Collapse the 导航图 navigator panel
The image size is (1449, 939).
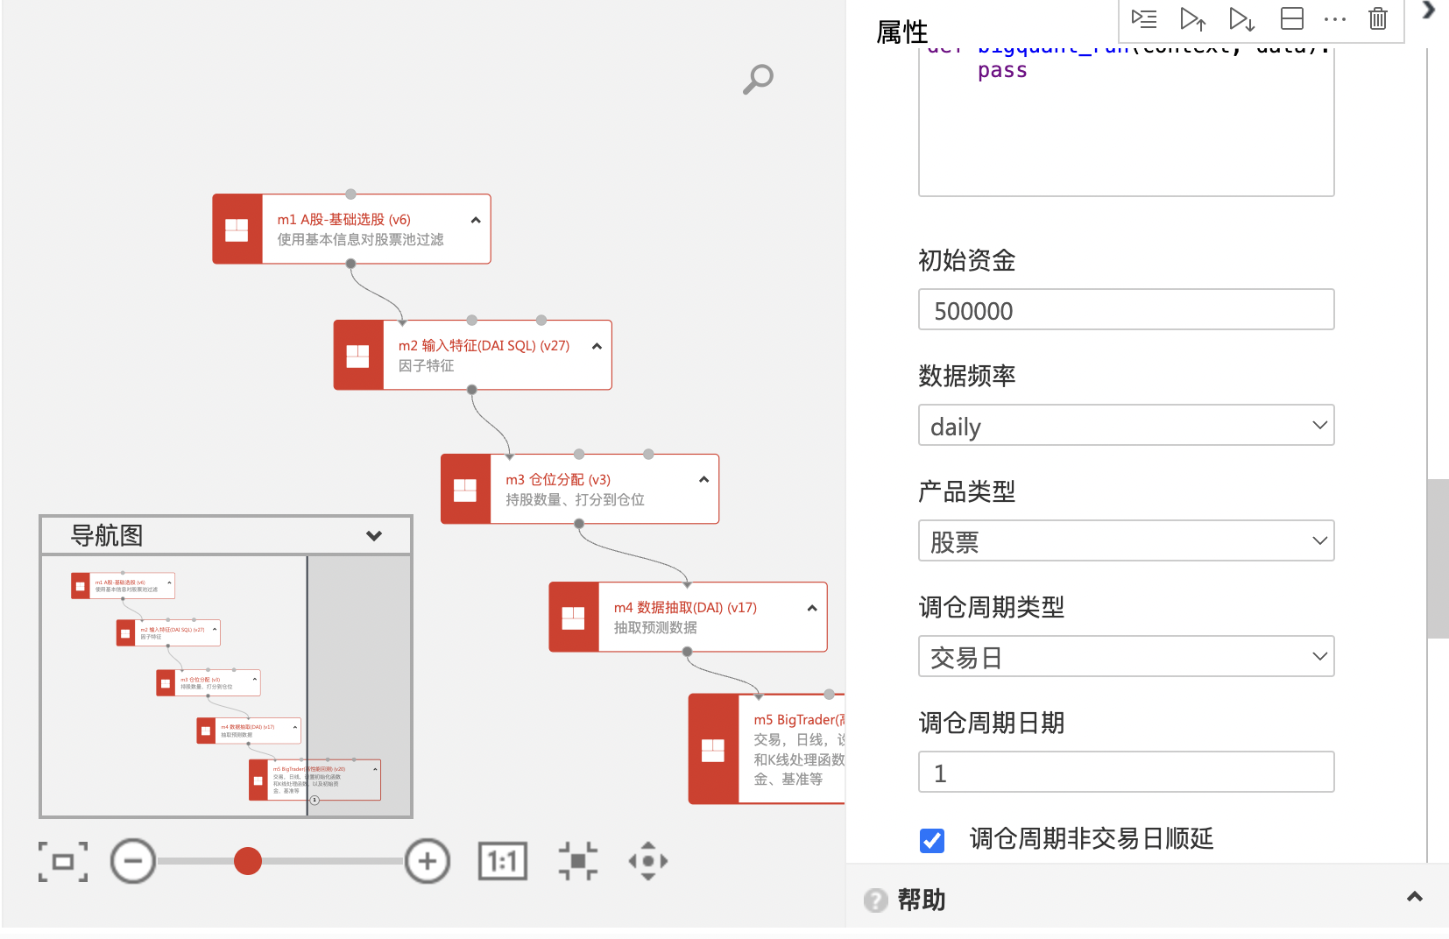tap(374, 536)
